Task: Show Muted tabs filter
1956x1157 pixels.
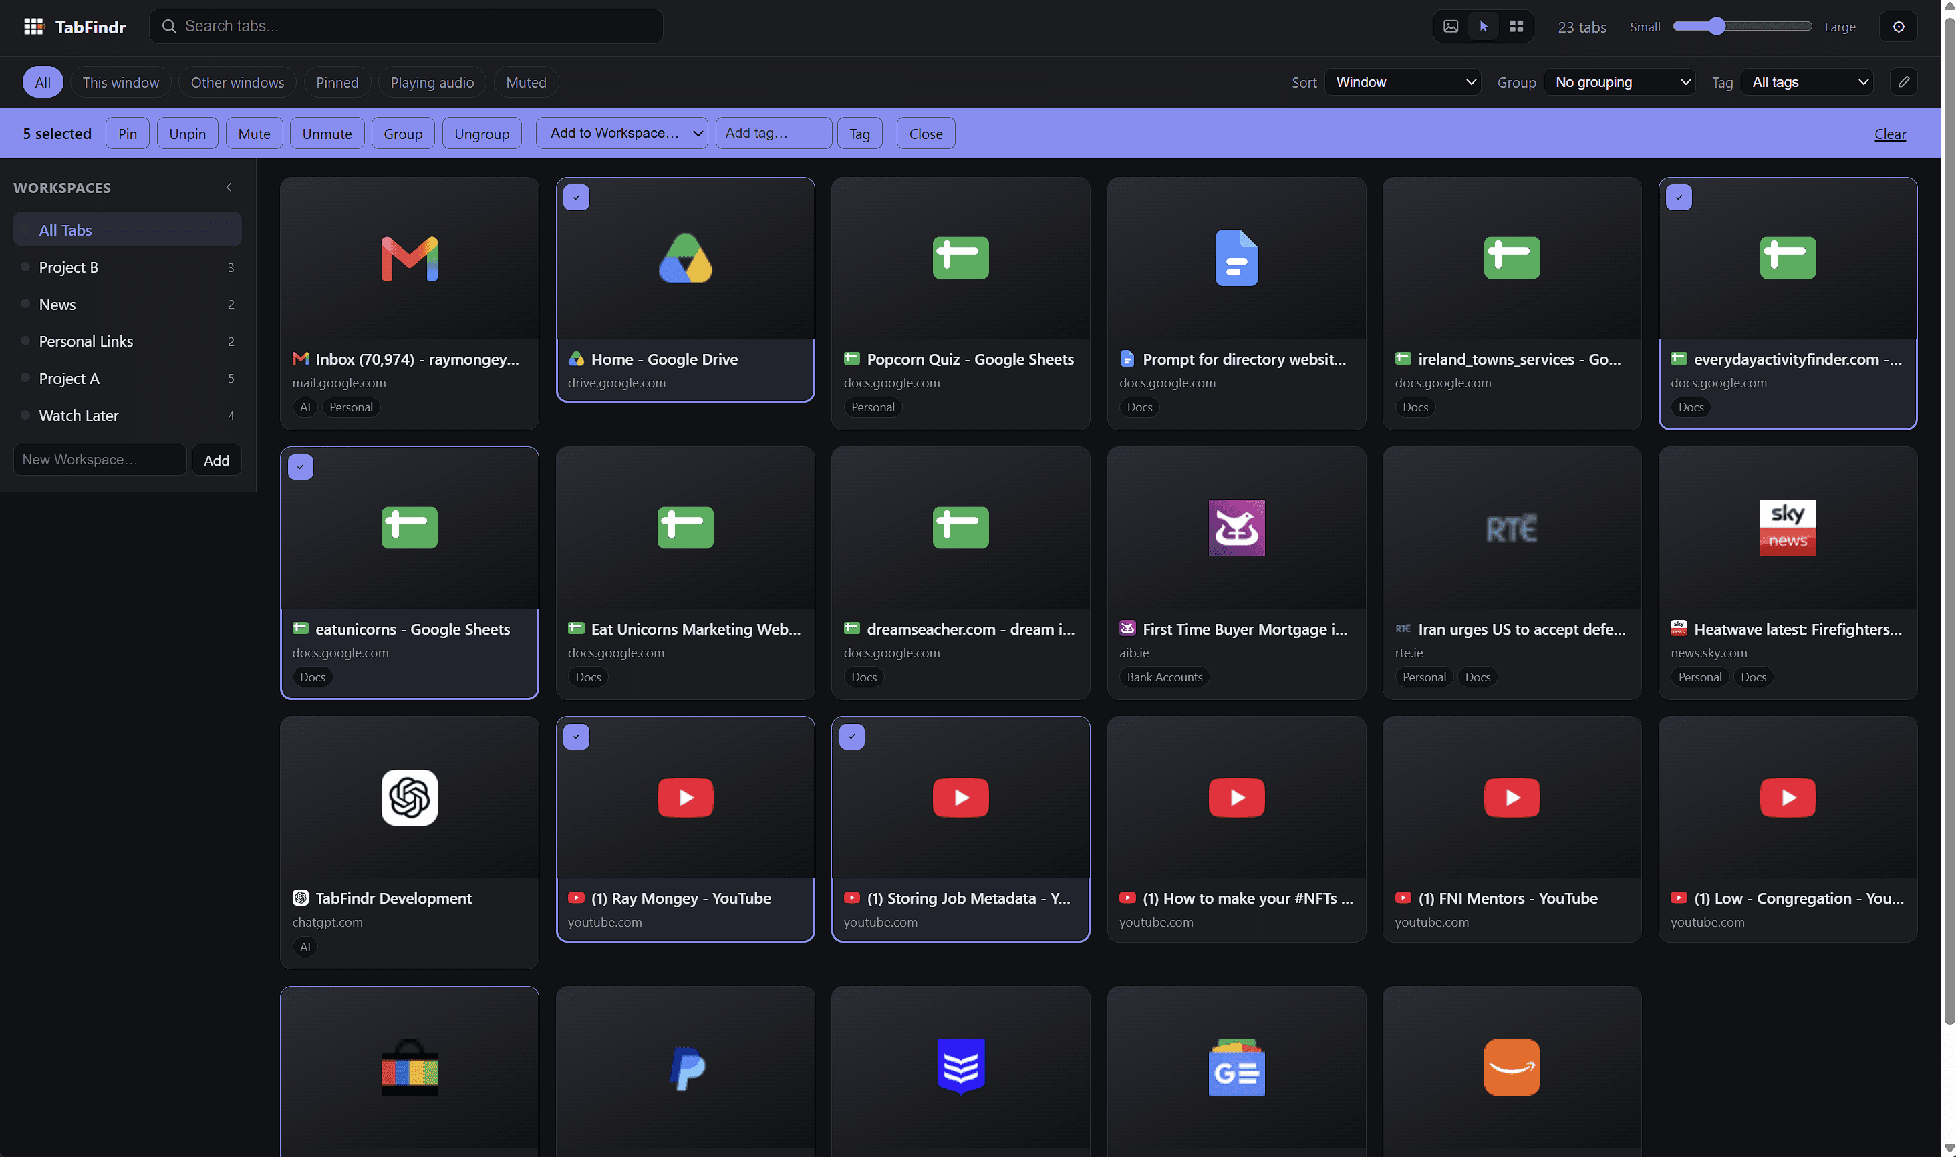Action: pos(526,82)
